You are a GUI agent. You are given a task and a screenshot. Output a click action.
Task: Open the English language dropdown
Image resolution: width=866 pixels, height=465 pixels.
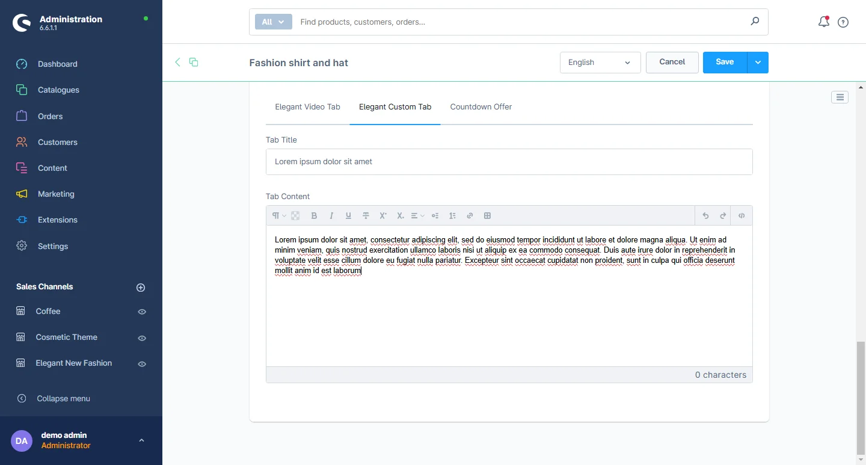pyautogui.click(x=600, y=63)
